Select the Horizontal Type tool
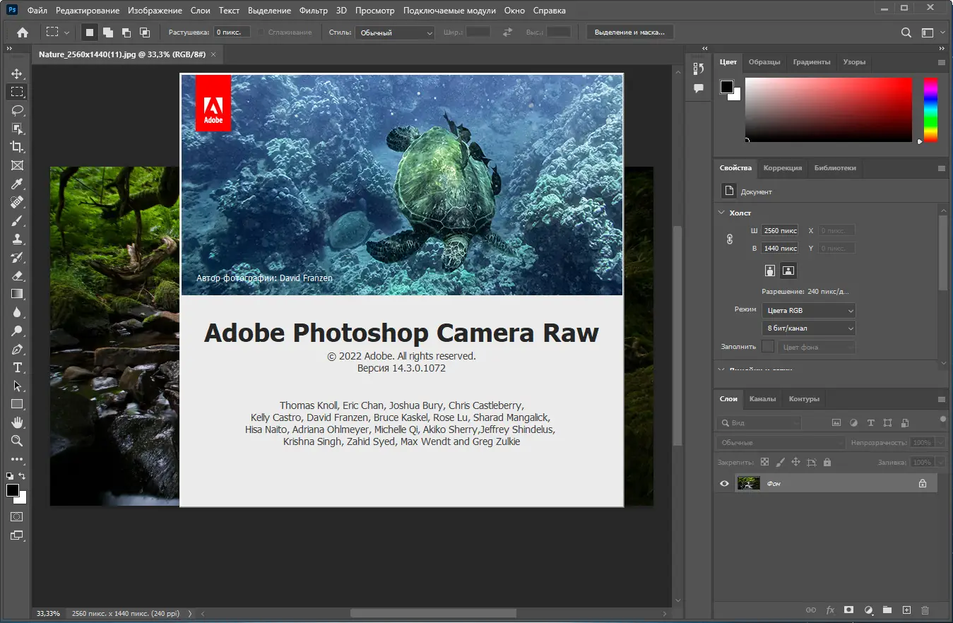The height and width of the screenshot is (623, 953). [x=17, y=367]
